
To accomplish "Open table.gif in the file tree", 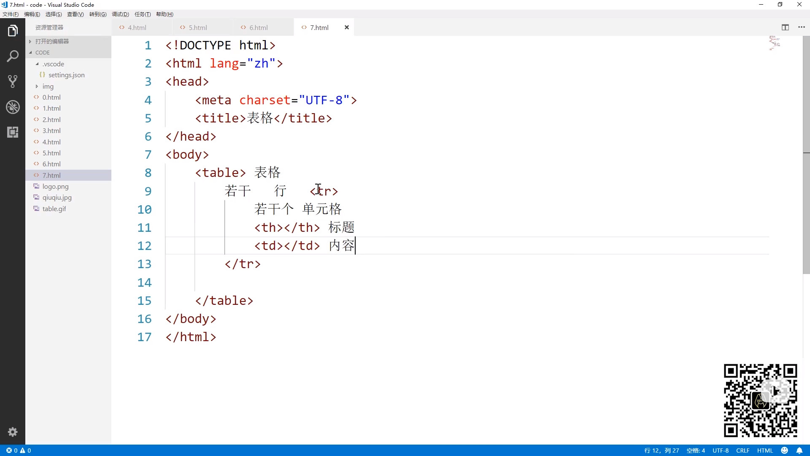I will (x=54, y=209).
